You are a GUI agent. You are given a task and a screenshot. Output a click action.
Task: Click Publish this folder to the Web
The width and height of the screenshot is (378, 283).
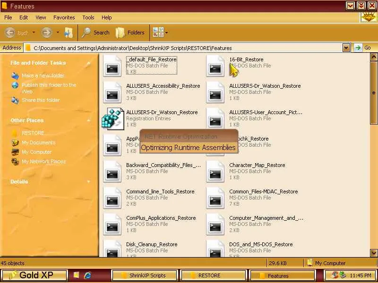[x=49, y=88]
